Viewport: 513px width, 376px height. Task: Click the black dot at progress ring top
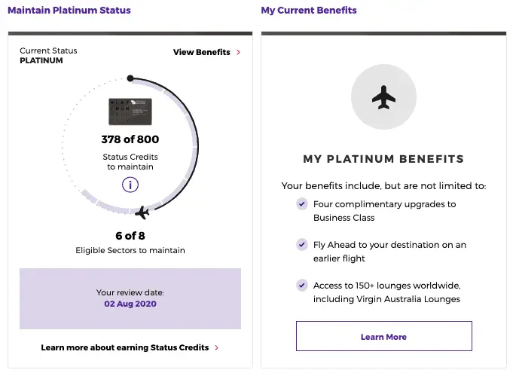[x=130, y=78]
